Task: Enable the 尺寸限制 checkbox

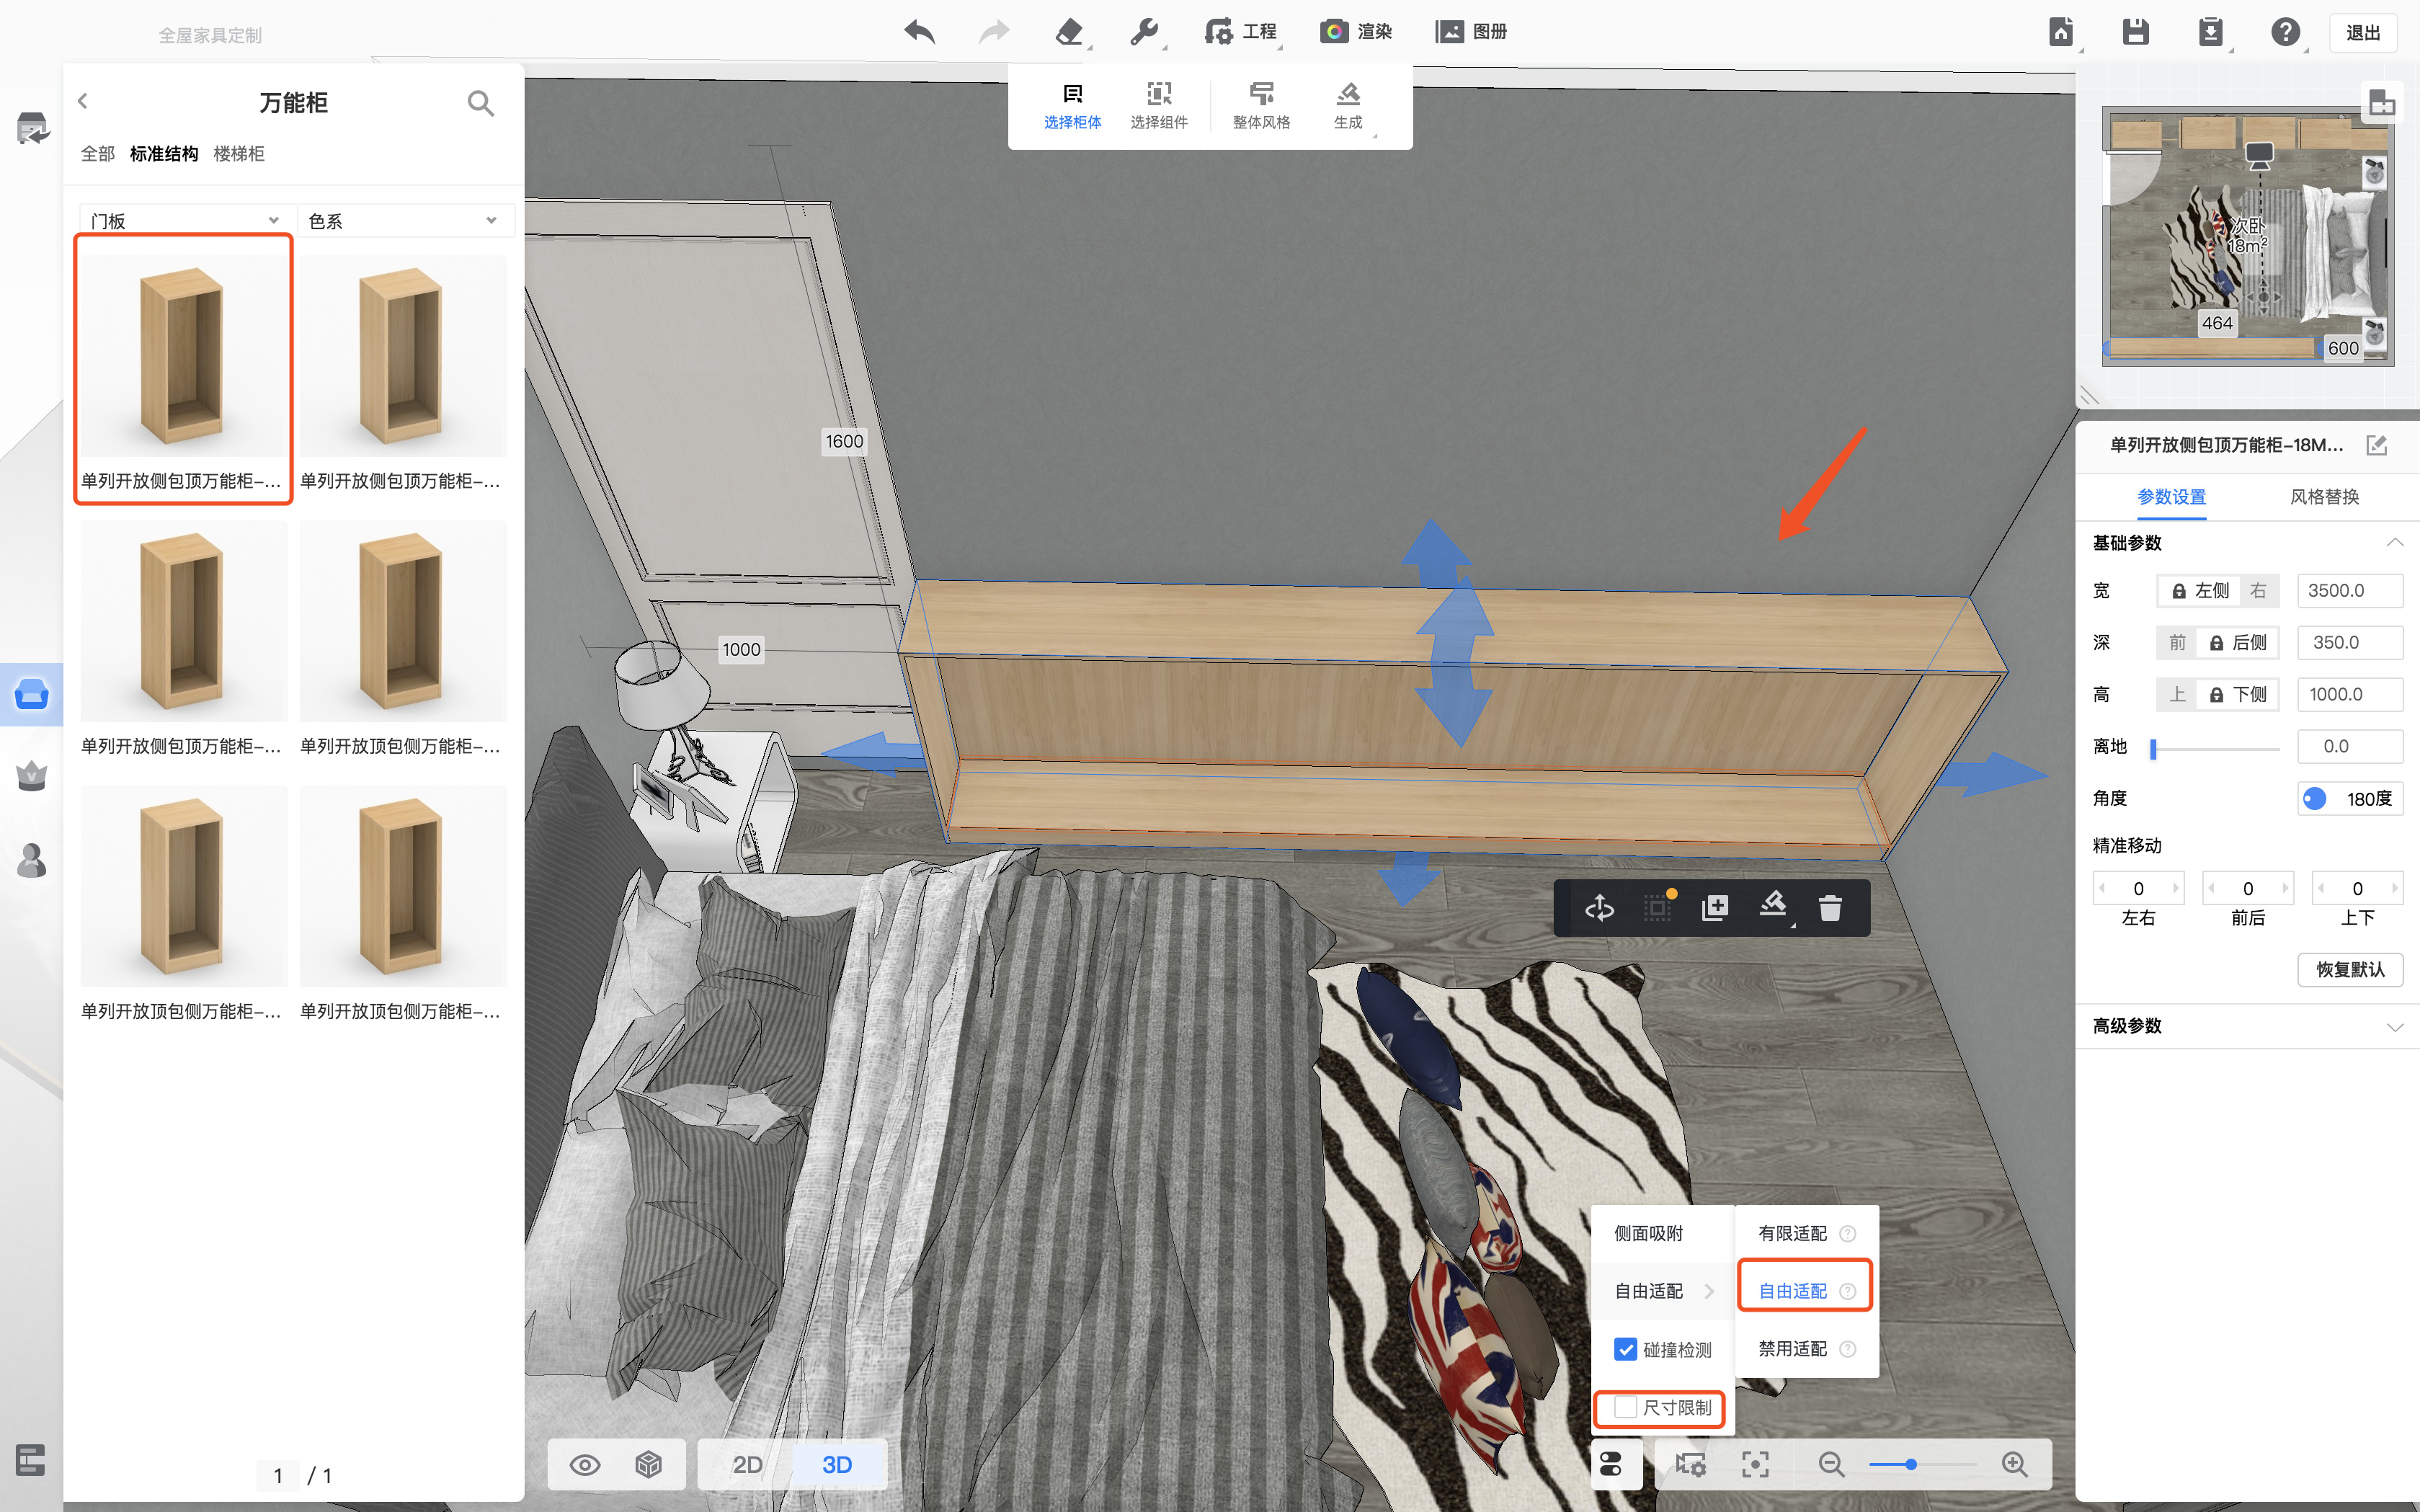Action: click(1626, 1408)
